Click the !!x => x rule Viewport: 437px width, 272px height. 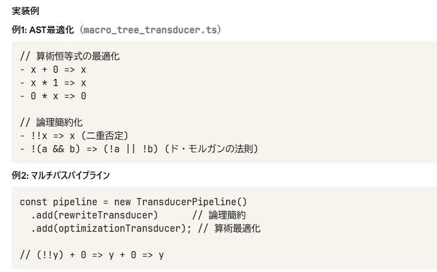[x=52, y=136]
